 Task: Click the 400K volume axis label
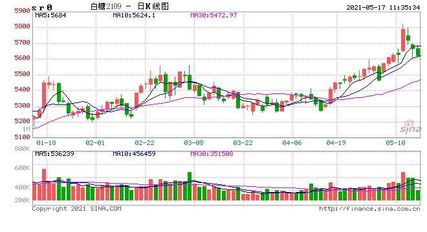[x=22, y=188]
